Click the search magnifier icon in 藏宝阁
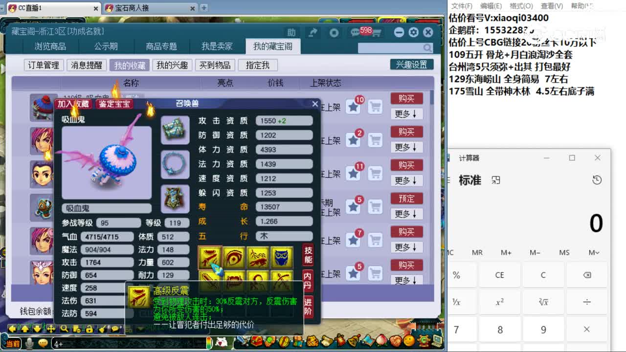Image resolution: width=626 pixels, height=352 pixels. click(427, 48)
